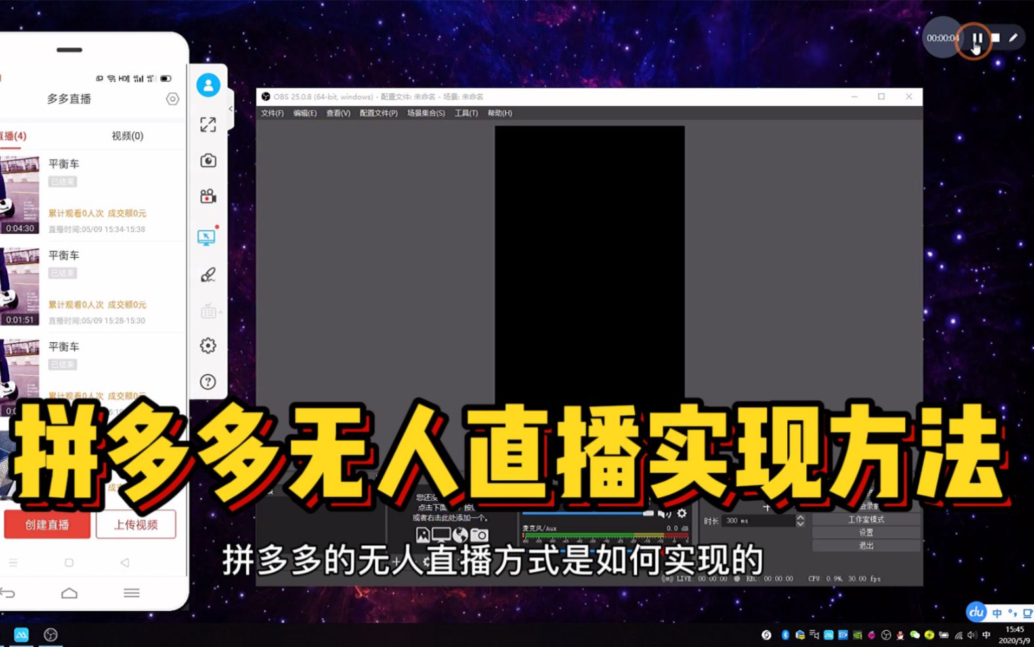
Task: Open the 配置文件(P) menu in OBS
Action: click(x=379, y=113)
